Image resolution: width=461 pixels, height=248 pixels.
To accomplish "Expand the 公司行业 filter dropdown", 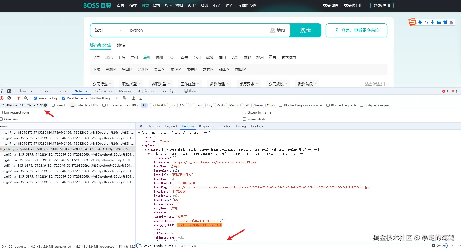I will point(102,84).
